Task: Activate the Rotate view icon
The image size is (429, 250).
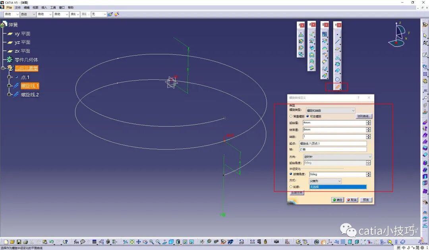Action: pyautogui.click(x=145, y=242)
